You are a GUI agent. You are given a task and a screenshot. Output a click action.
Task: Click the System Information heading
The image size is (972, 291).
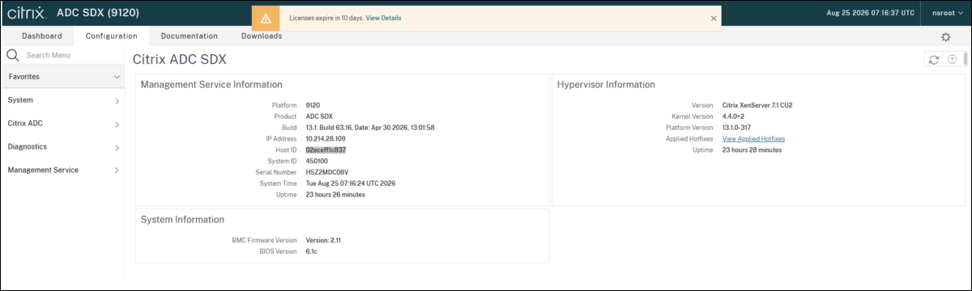click(182, 219)
